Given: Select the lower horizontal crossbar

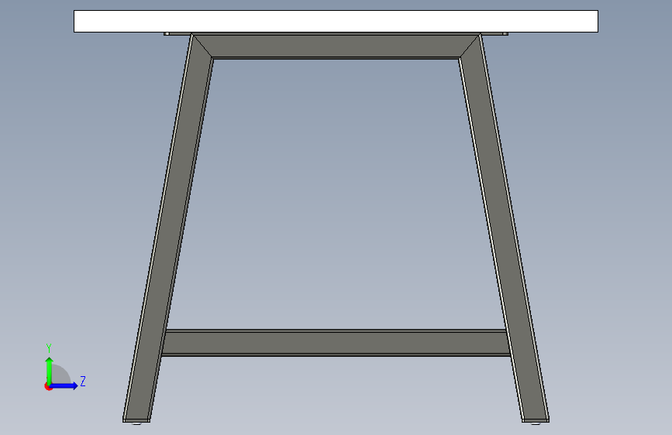Looking at the screenshot, I should 336,343.
